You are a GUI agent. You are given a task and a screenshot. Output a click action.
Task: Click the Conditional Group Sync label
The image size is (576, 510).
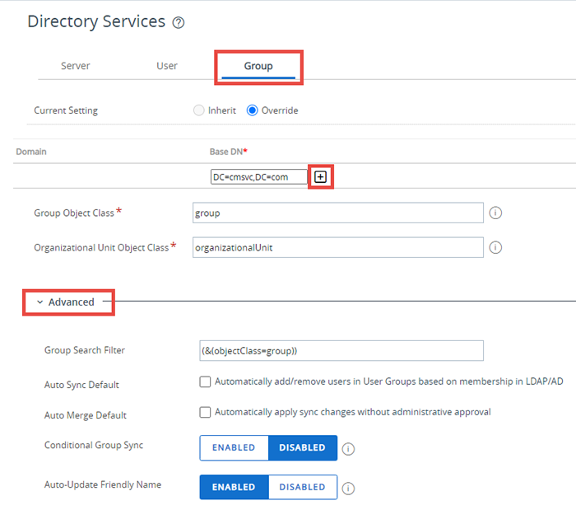pyautogui.click(x=94, y=445)
